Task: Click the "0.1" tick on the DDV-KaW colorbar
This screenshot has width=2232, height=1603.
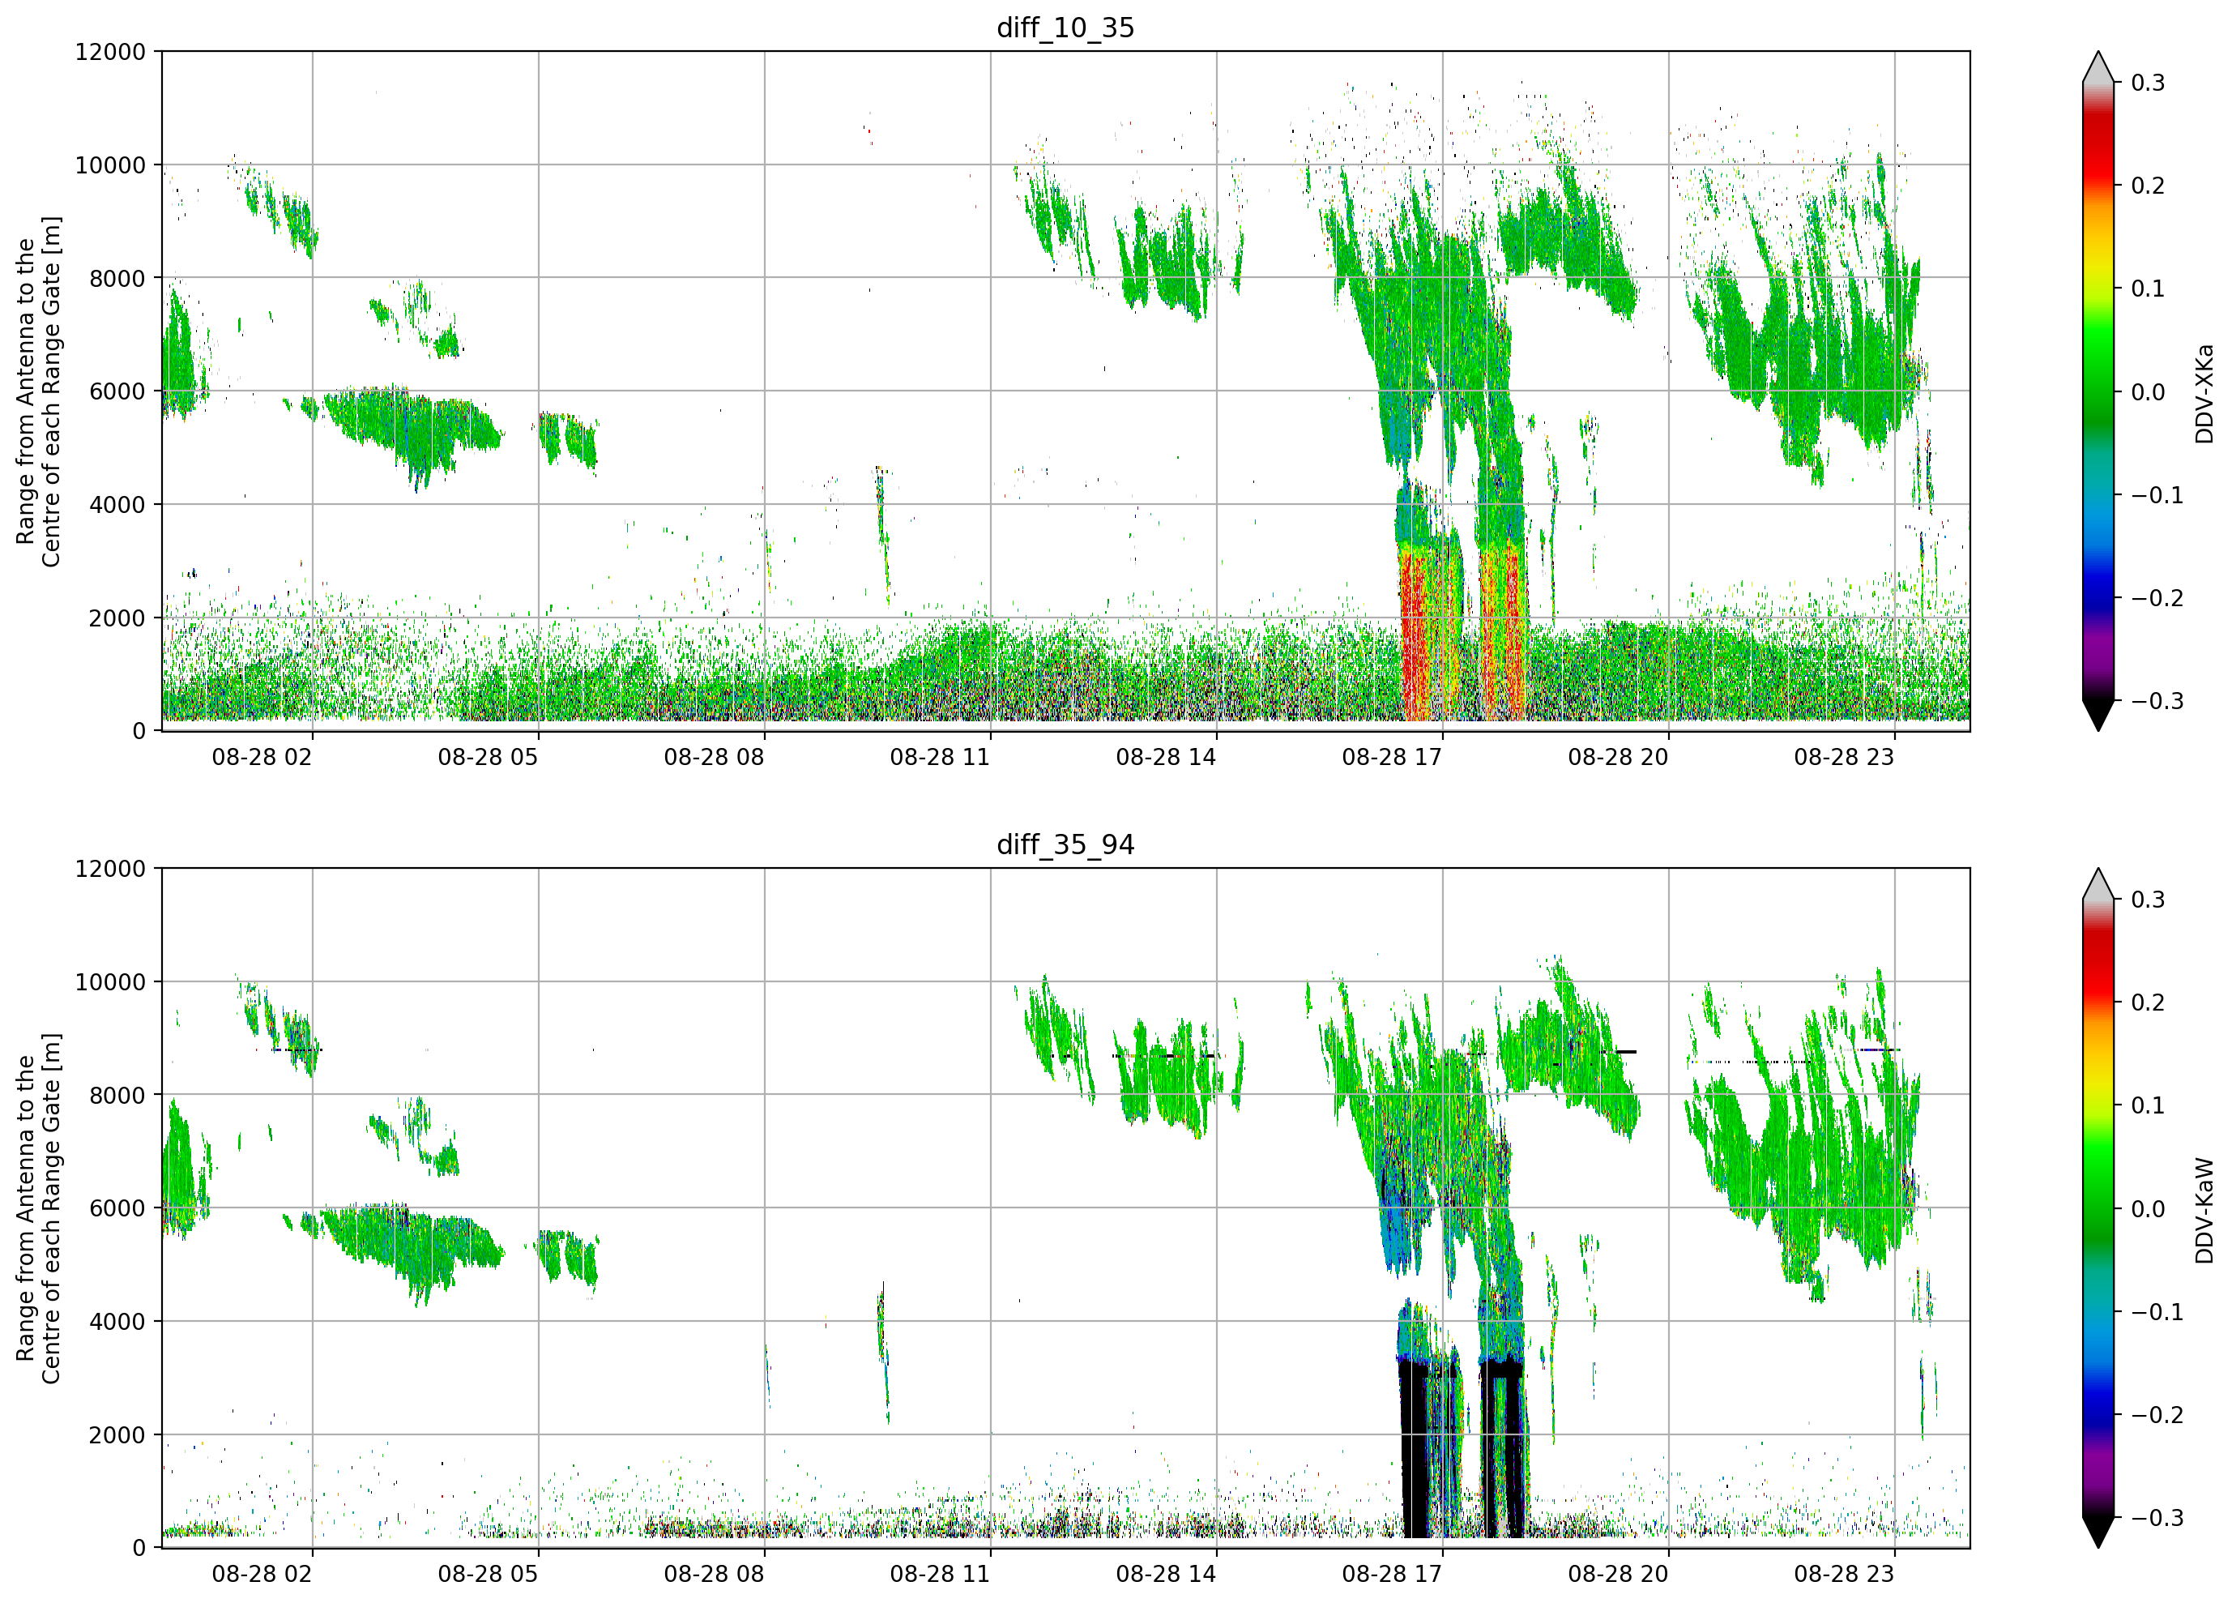Action: pos(2148,1105)
